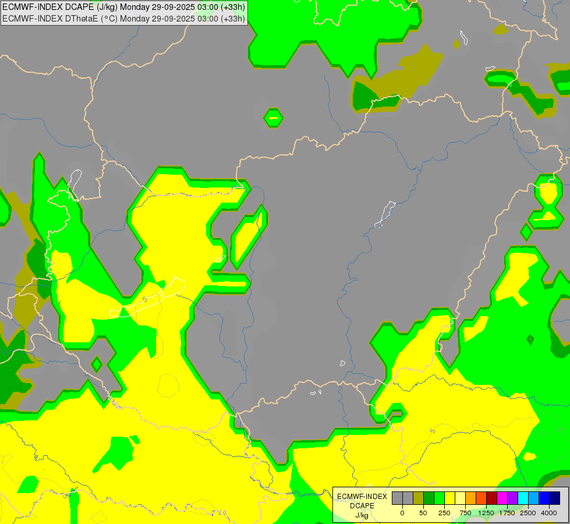Screen dimensions: 570x524
Task: Click legend title 'ECMWF-INDEX'
Action: [x=362, y=497]
